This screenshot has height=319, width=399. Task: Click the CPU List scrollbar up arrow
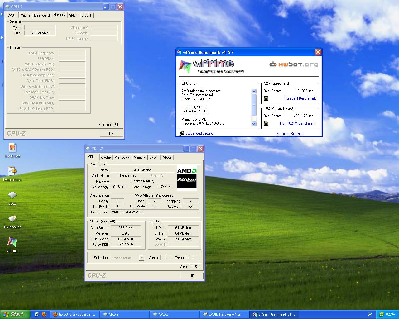click(x=254, y=91)
